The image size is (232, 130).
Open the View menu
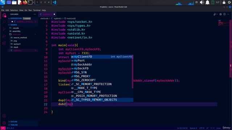tap(21, 10)
